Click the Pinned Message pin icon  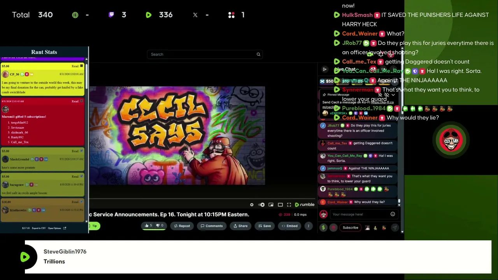[x=324, y=95]
